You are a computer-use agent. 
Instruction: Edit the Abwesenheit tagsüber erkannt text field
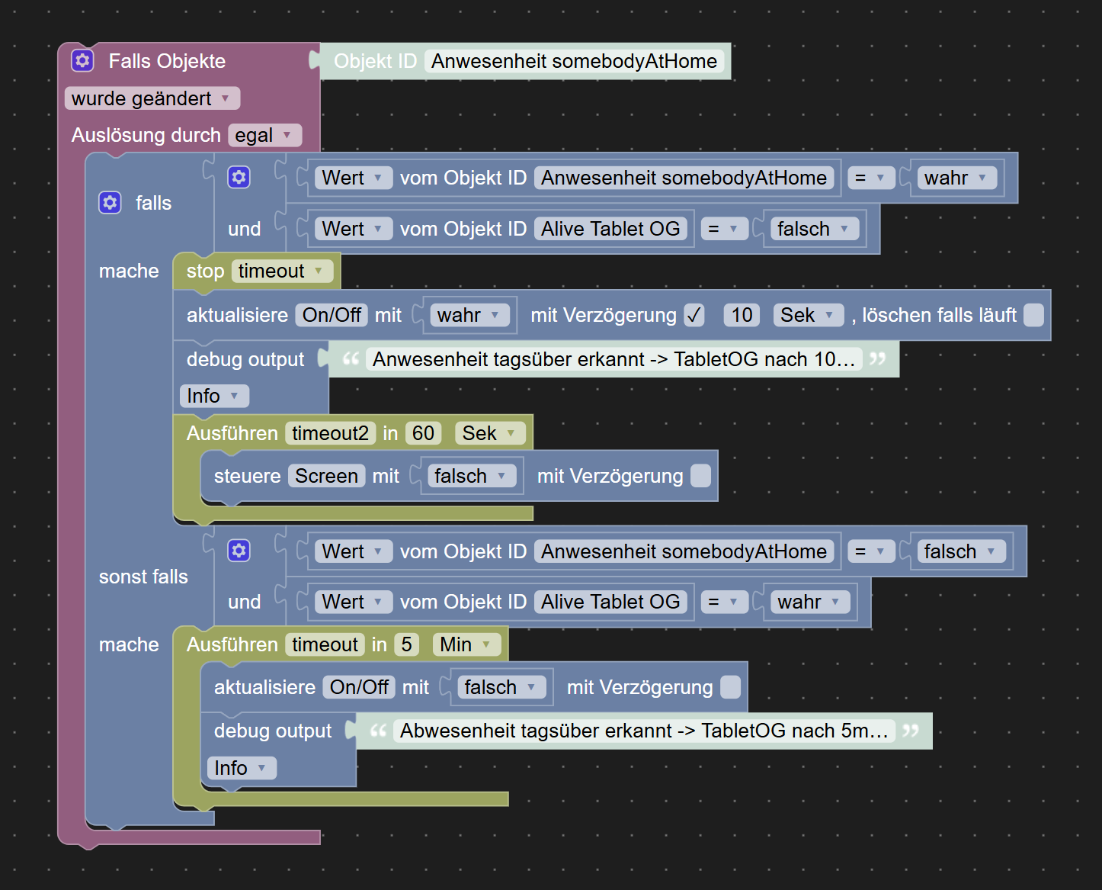645,731
